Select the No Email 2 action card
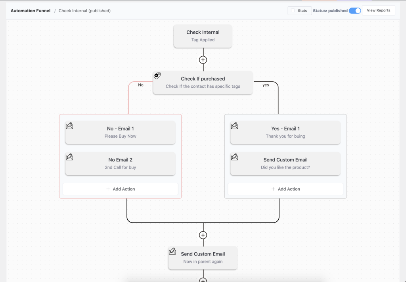The image size is (406, 282). click(x=120, y=163)
